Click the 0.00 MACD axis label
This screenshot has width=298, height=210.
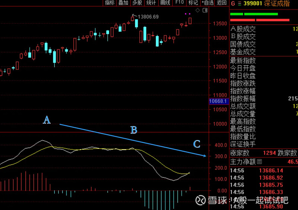[222, 191]
